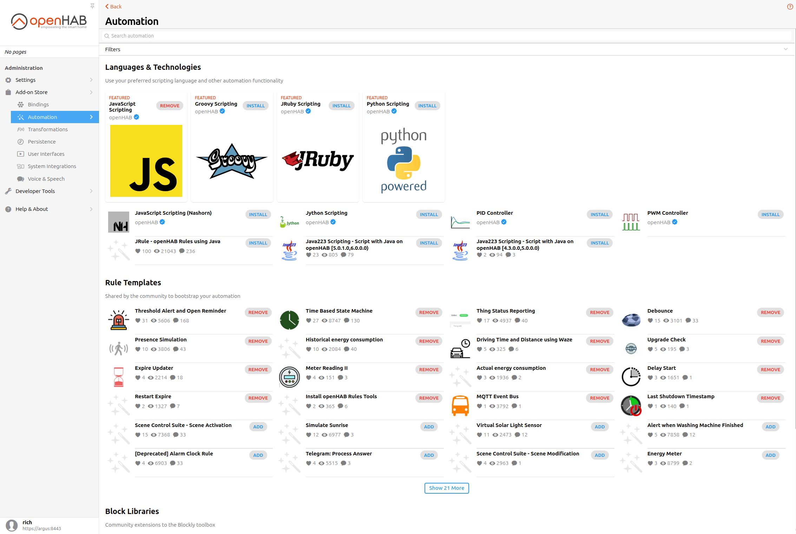Click the pin sidebar icon
796x534 pixels.
(92, 6)
